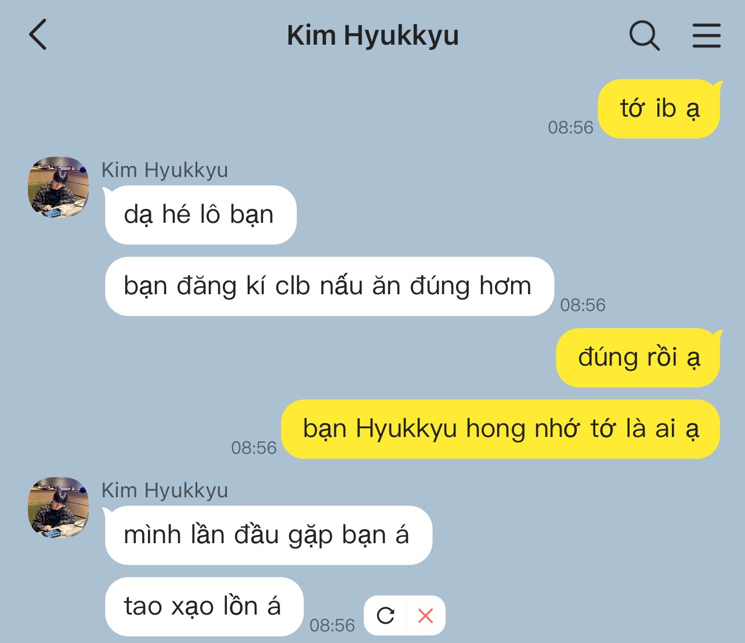Click sender name above "mình lần đầu" message
Image resolution: width=745 pixels, height=643 pixels.
tap(165, 490)
